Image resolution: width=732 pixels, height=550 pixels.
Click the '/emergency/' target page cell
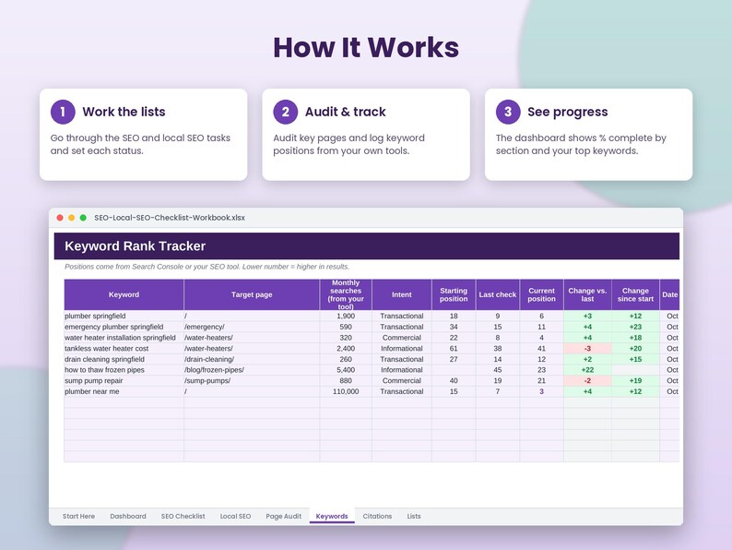(252, 327)
